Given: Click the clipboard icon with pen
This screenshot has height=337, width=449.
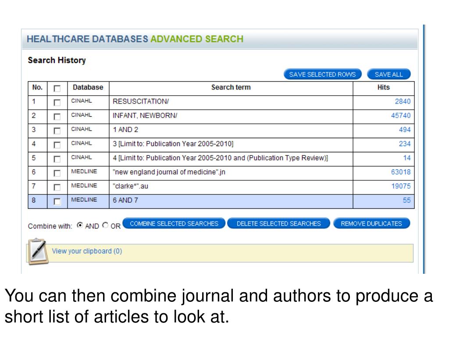Looking at the screenshot, I should (39, 251).
